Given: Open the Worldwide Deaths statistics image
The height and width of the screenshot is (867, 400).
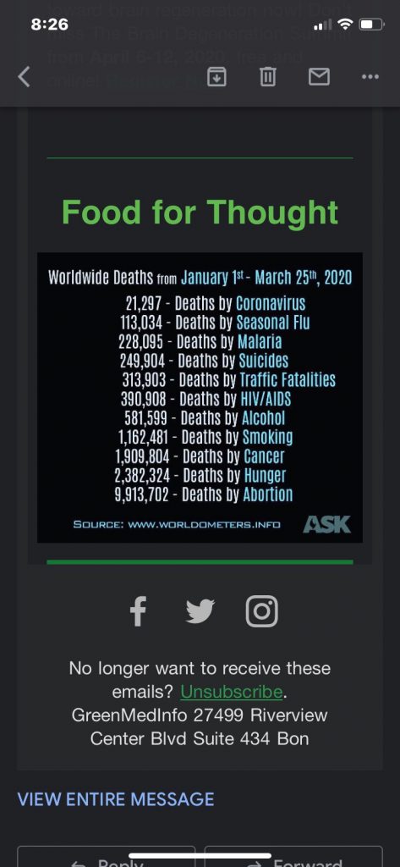Looking at the screenshot, I should coord(200,398).
